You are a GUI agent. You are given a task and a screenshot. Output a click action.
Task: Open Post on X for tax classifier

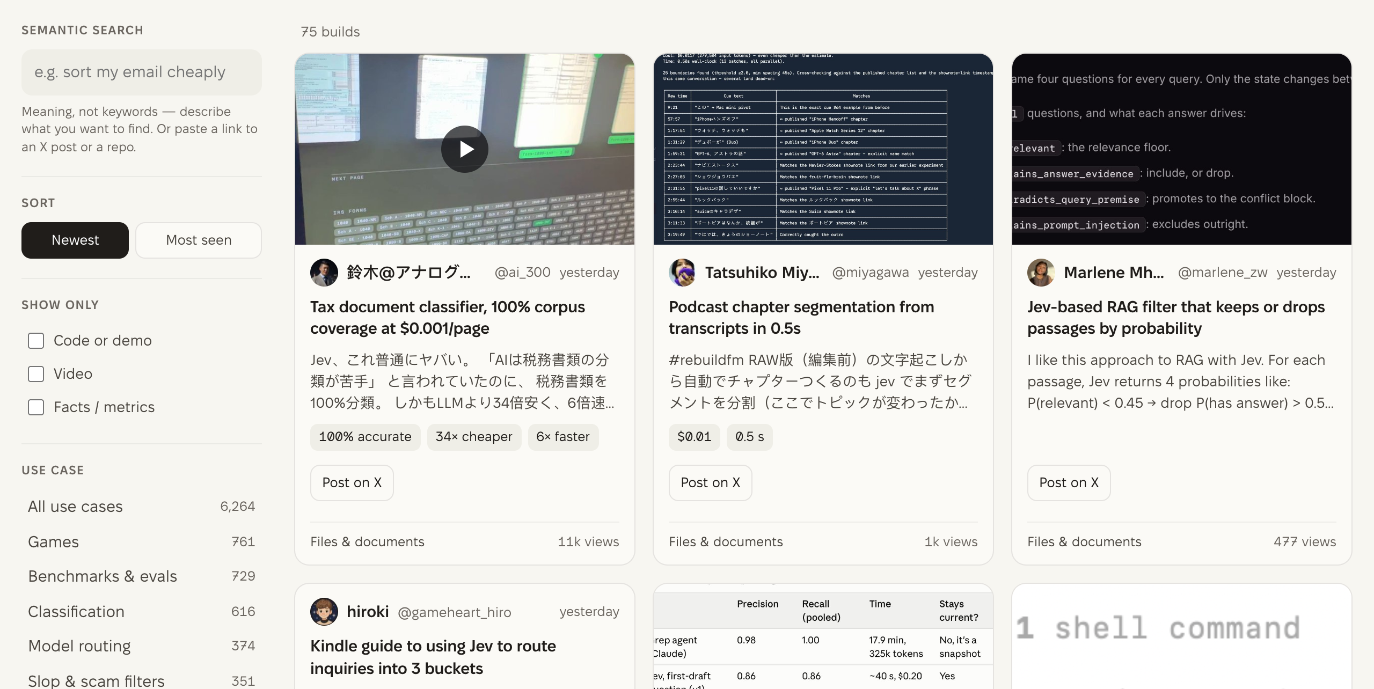click(352, 483)
